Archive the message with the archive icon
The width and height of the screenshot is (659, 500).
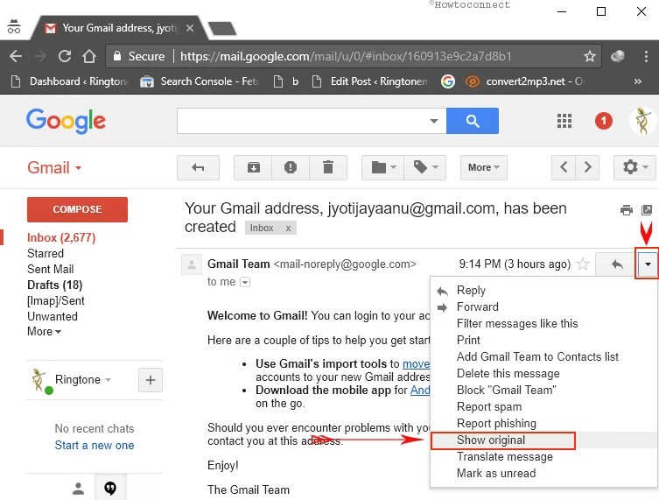point(253,168)
